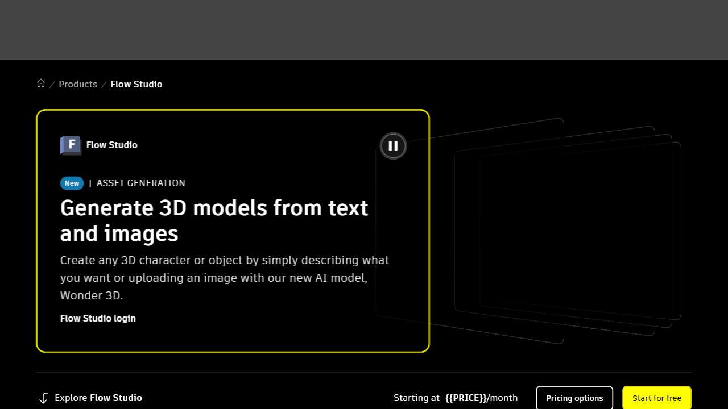Click the blue New badge

pos(72,183)
